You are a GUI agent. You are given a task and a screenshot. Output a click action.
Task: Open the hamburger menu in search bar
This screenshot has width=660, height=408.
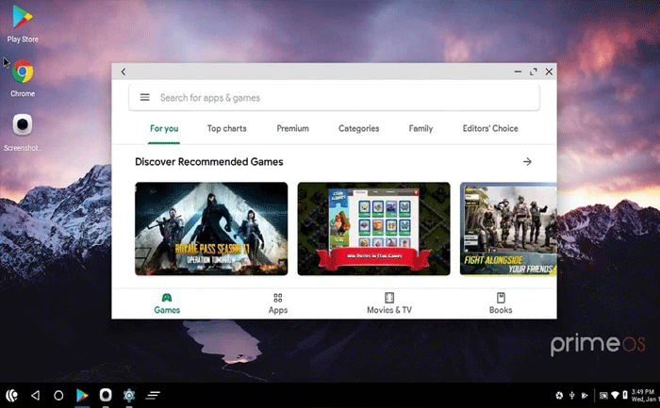pos(145,98)
